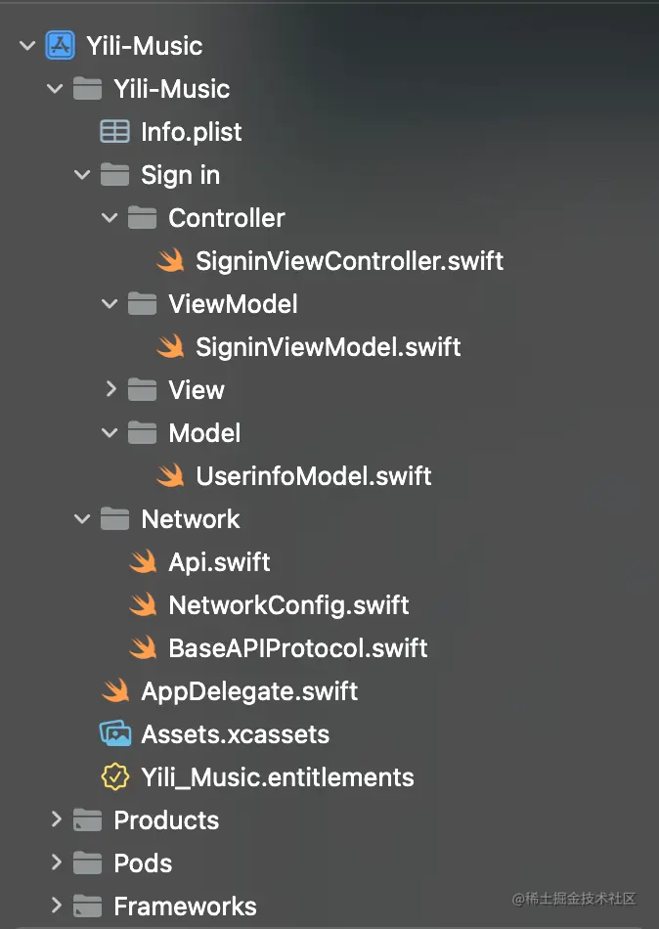Click SigninViewController.swift Swift icon

click(x=171, y=261)
